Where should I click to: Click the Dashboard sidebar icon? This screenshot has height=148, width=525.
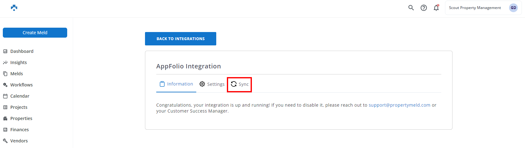[x=5, y=51]
